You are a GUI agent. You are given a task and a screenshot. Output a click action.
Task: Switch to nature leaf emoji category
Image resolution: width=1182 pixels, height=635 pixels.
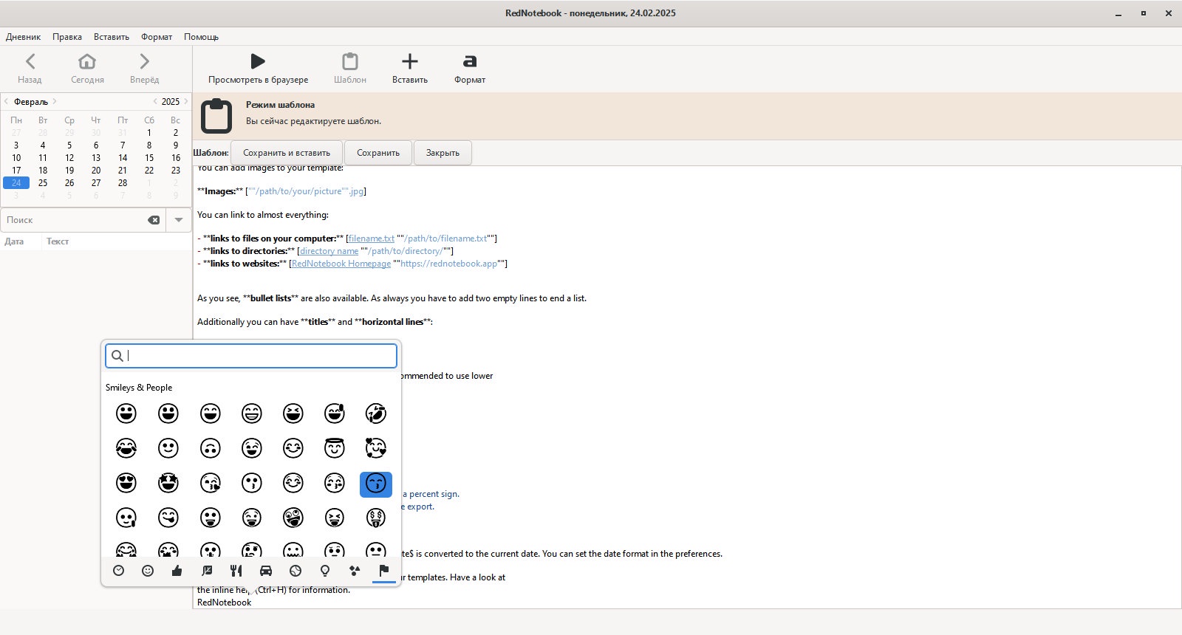pyautogui.click(x=207, y=571)
